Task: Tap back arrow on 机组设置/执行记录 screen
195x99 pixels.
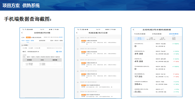Action: click(x=77, y=33)
